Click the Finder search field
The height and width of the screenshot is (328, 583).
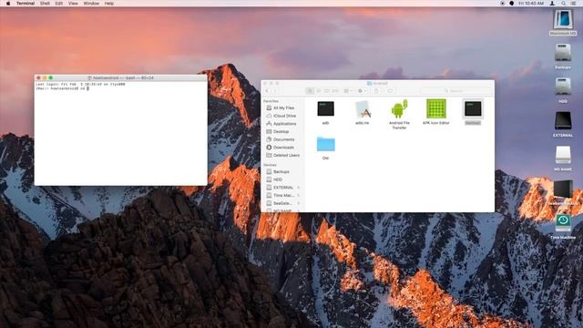(456, 91)
